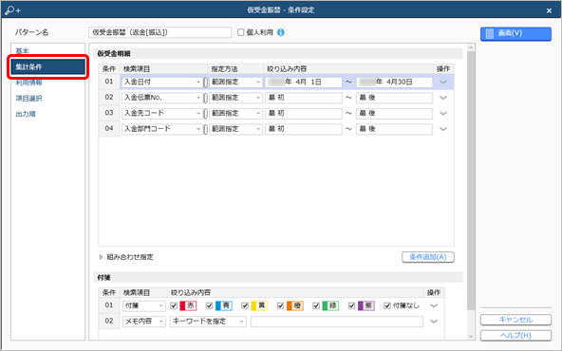This screenshot has height=351, width=562.
Task: Open the 入金先コード search item dropdown
Action: coord(162,113)
